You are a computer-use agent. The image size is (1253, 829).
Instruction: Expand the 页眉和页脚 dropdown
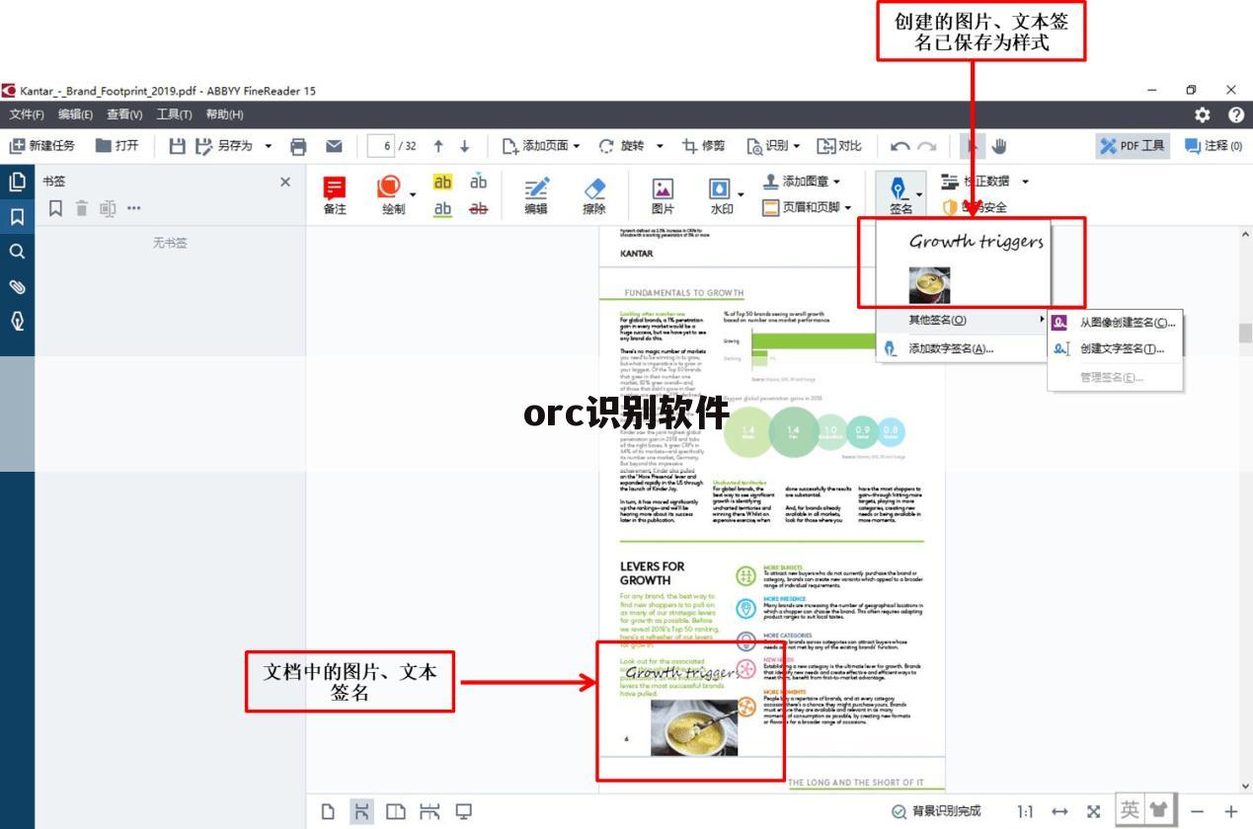coord(848,207)
